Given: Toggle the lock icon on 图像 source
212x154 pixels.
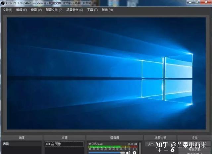Looking at the screenshot, I should tap(52, 144).
